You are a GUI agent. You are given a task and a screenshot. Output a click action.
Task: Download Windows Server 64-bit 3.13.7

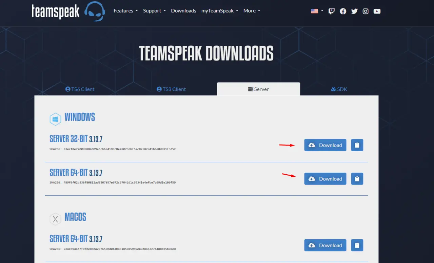click(325, 179)
